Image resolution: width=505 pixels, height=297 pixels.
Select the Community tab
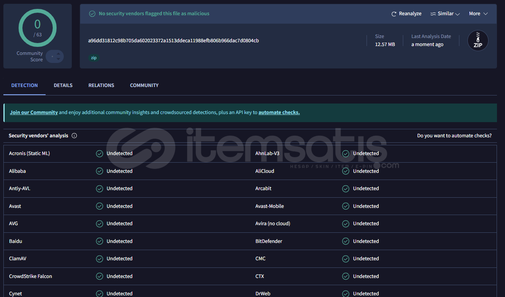(x=144, y=85)
